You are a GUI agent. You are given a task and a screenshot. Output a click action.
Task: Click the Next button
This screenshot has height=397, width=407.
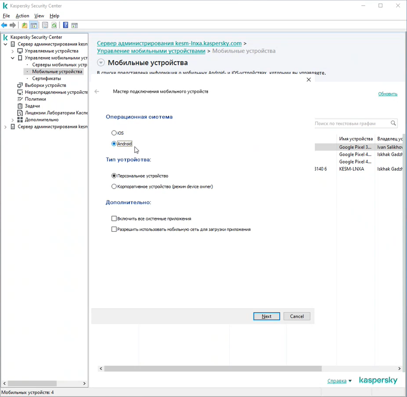click(267, 316)
